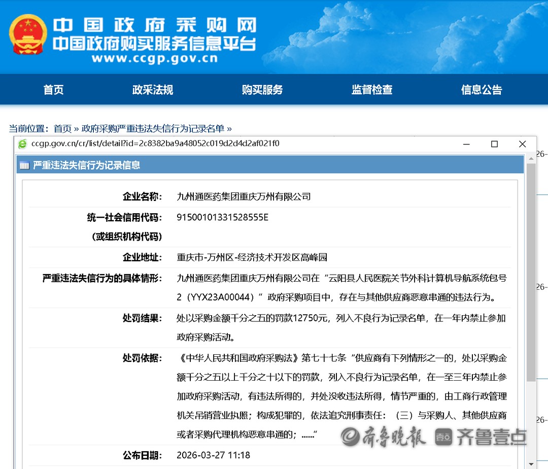Open the 首页 navigation tab
The width and height of the screenshot is (548, 469).
(x=53, y=90)
